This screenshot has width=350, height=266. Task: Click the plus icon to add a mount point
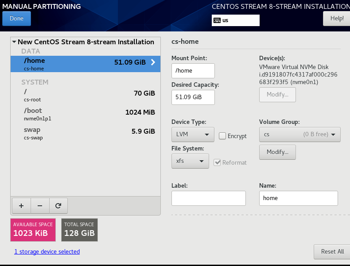pos(21,206)
